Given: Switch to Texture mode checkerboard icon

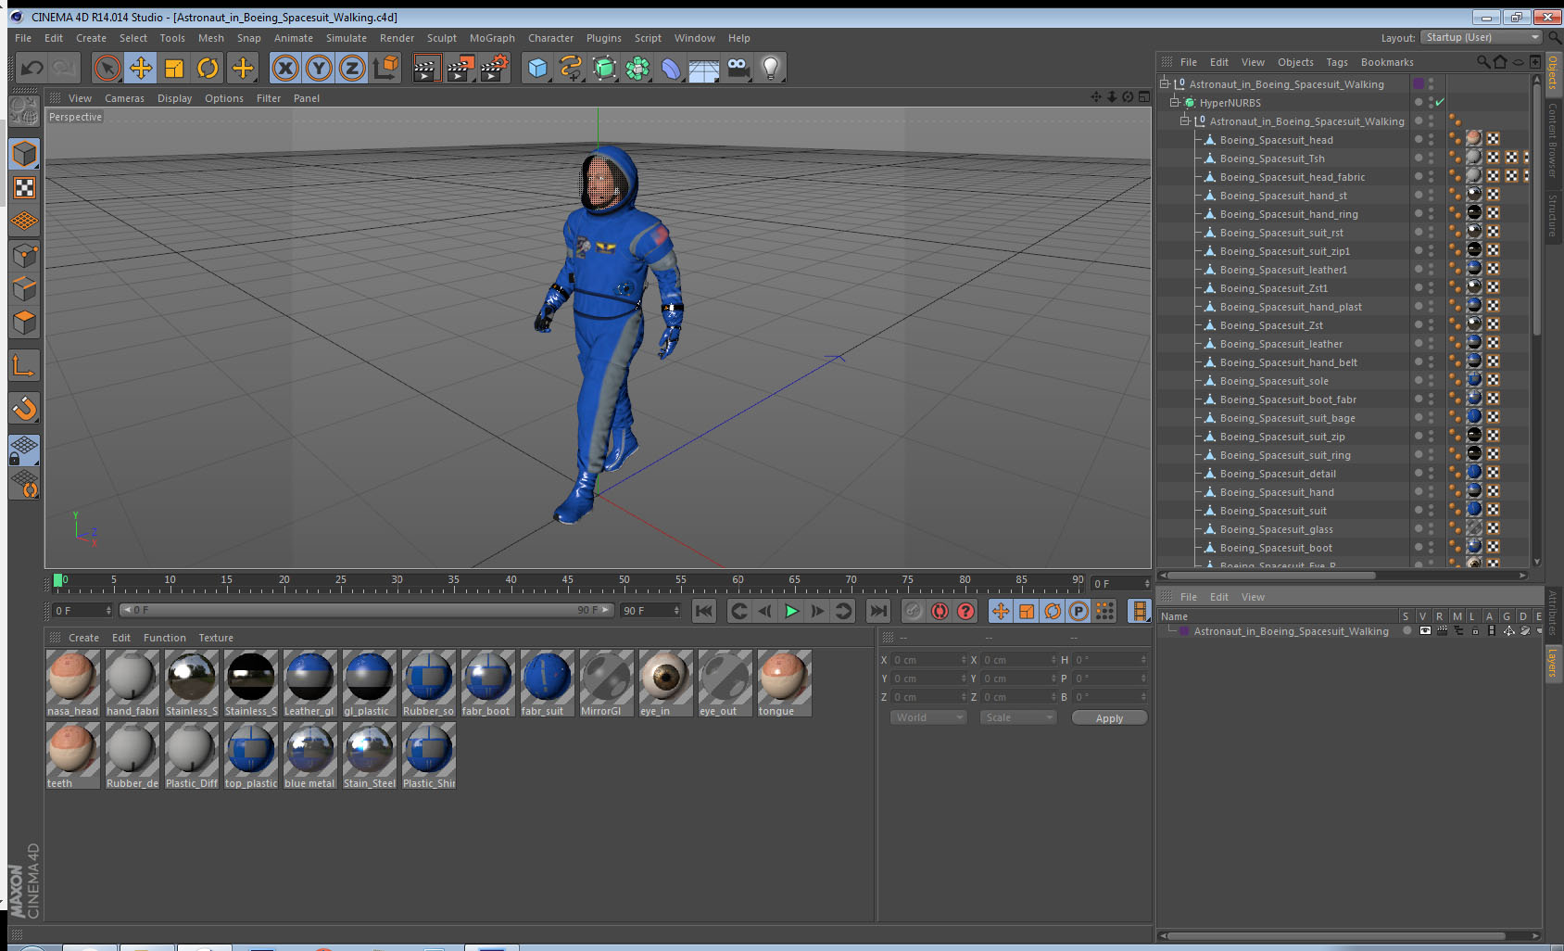Looking at the screenshot, I should [x=24, y=188].
